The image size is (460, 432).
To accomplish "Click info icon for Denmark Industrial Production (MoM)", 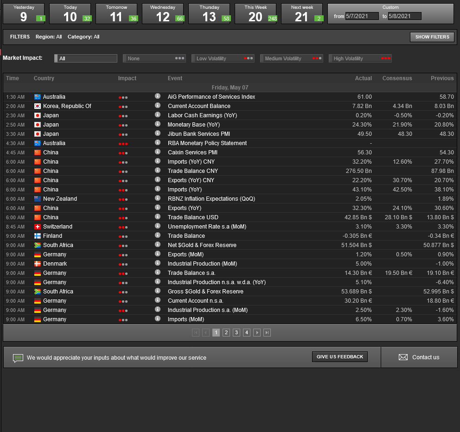I will click(x=158, y=263).
